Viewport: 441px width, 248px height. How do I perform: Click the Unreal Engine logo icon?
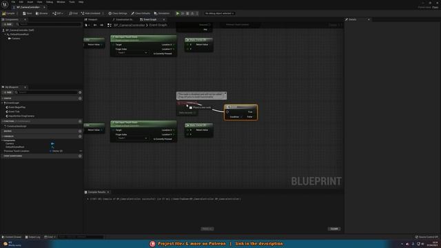tap(5, 5)
